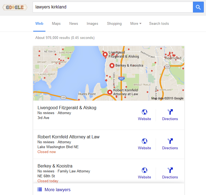Click the blue search magnifier button

(198, 7)
